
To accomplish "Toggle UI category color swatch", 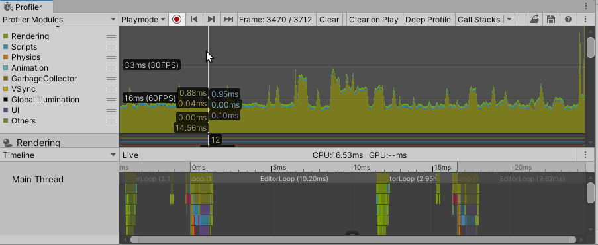I will [5, 110].
